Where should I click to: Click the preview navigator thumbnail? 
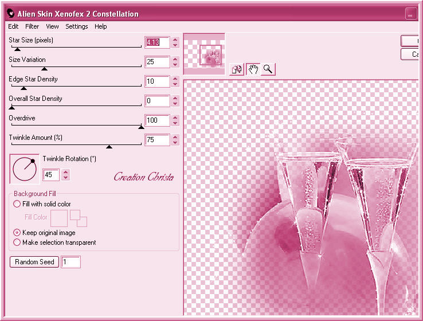[x=204, y=53]
